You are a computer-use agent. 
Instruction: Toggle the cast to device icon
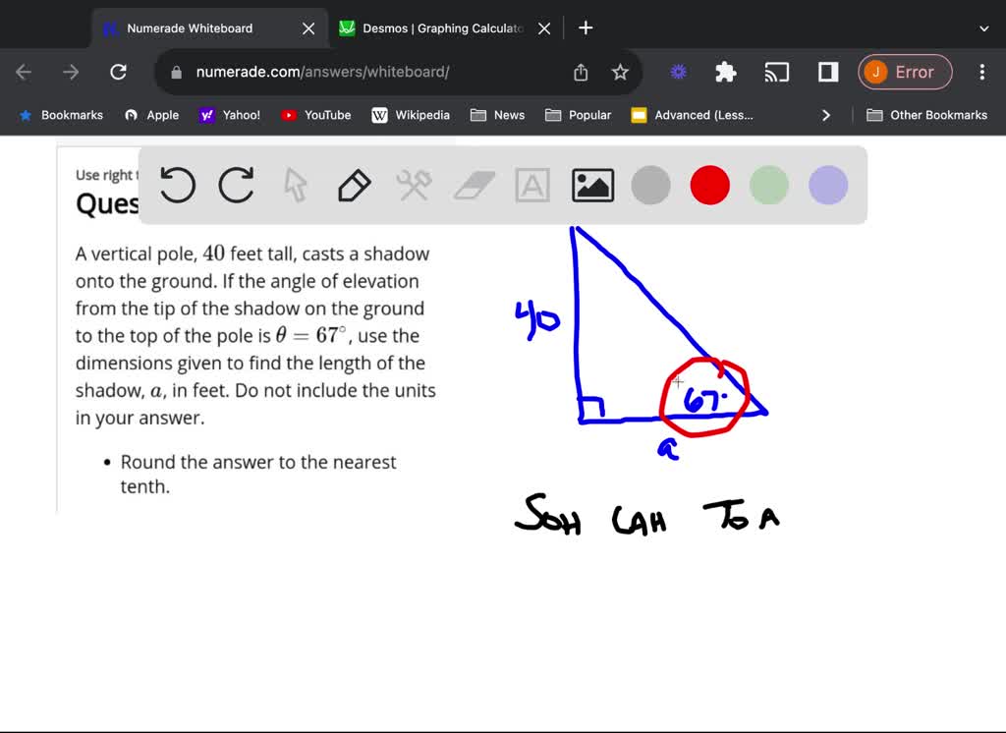pyautogui.click(x=777, y=72)
